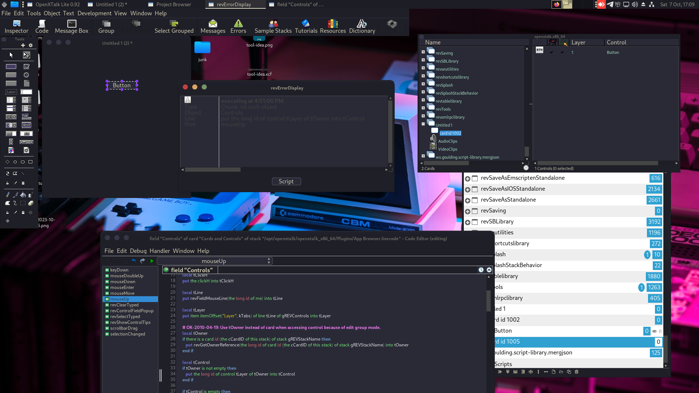Image resolution: width=699 pixels, height=393 pixels.
Task: Toggle selectable checkmark for Button in App Browser
Action: pos(562,52)
